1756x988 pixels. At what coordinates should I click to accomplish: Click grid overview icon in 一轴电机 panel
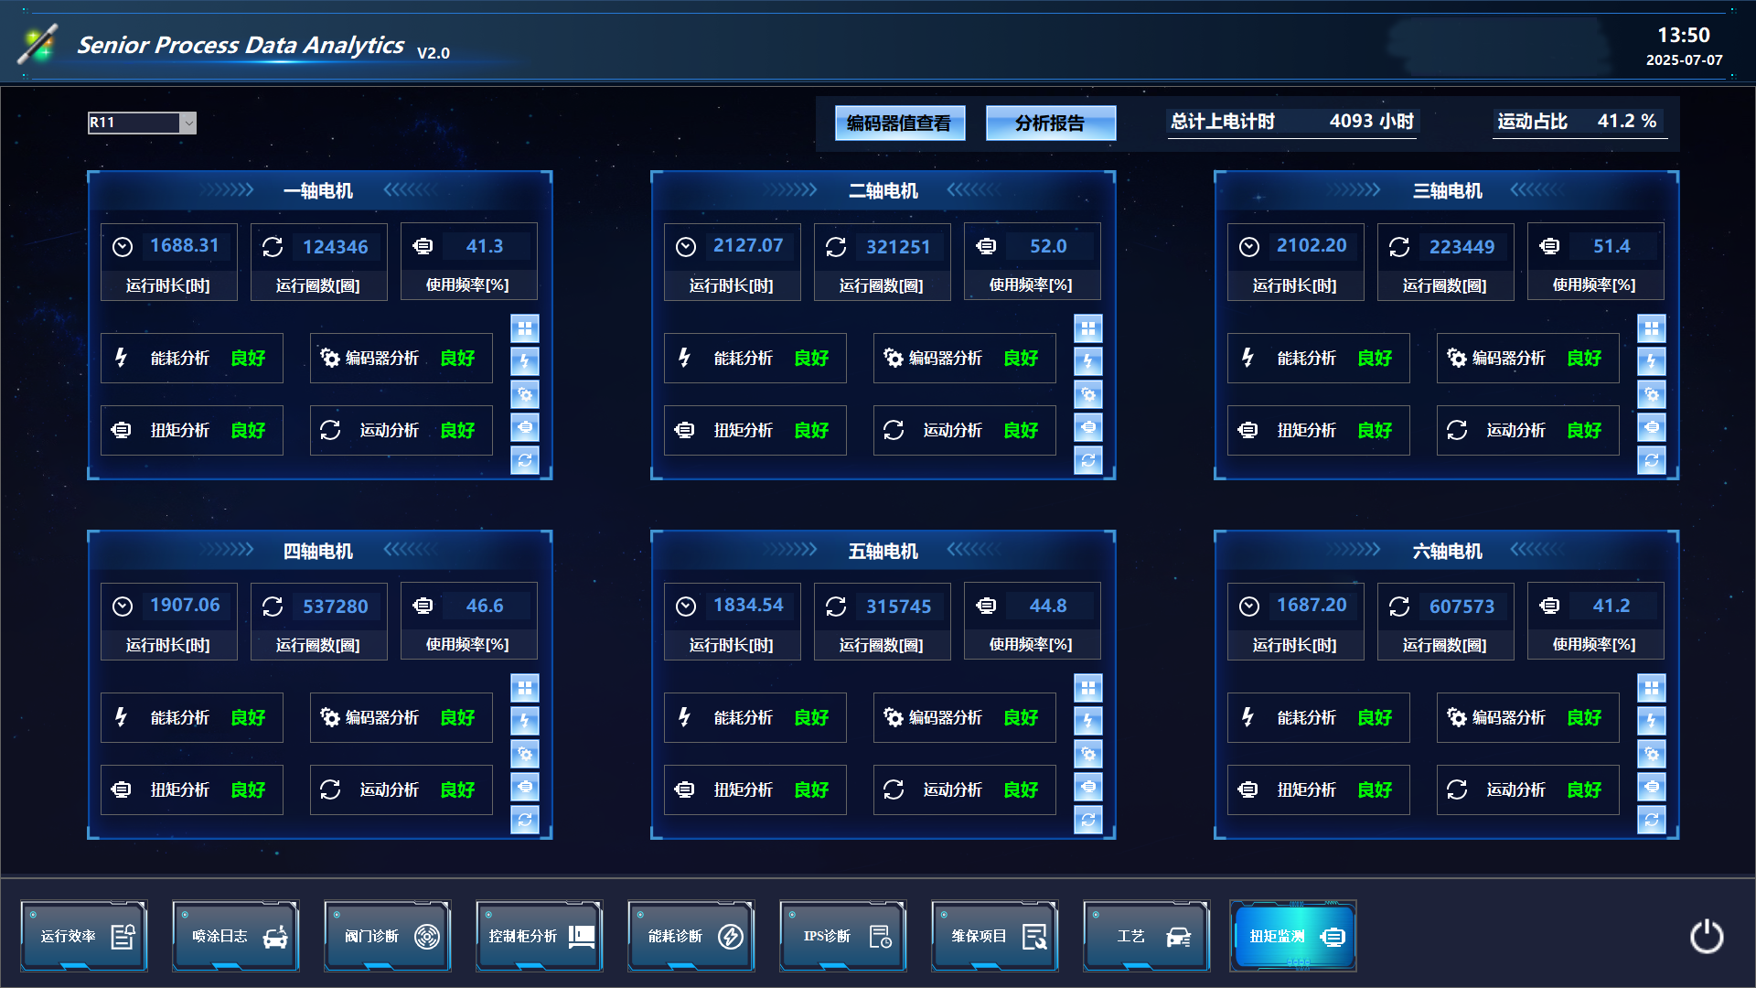[x=524, y=328]
